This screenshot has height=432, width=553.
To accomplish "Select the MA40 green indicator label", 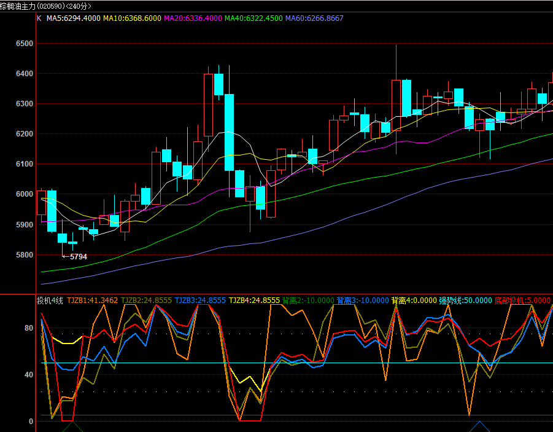I will pos(253,18).
